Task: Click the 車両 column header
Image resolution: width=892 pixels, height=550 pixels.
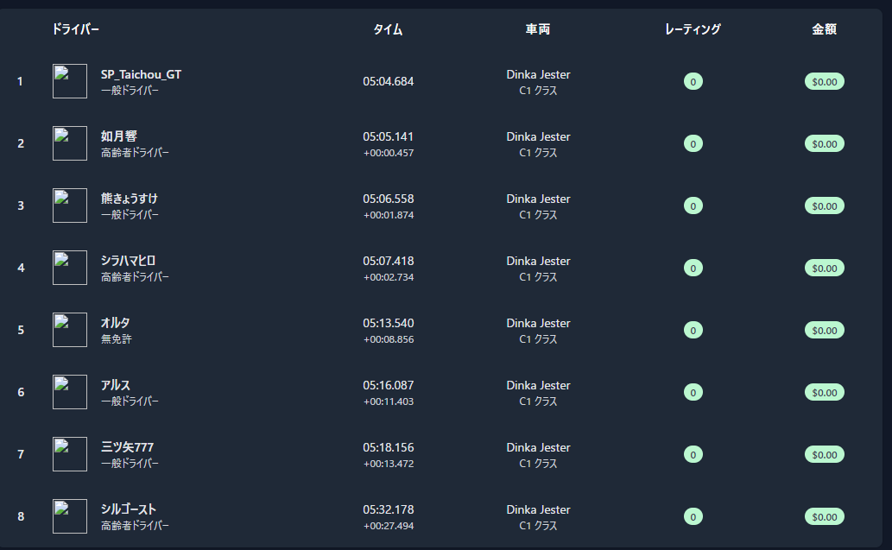Action: [x=538, y=29]
